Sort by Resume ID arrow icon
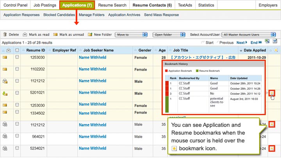Image resolution: width=281 pixels, height=158 pixels. click(23, 50)
